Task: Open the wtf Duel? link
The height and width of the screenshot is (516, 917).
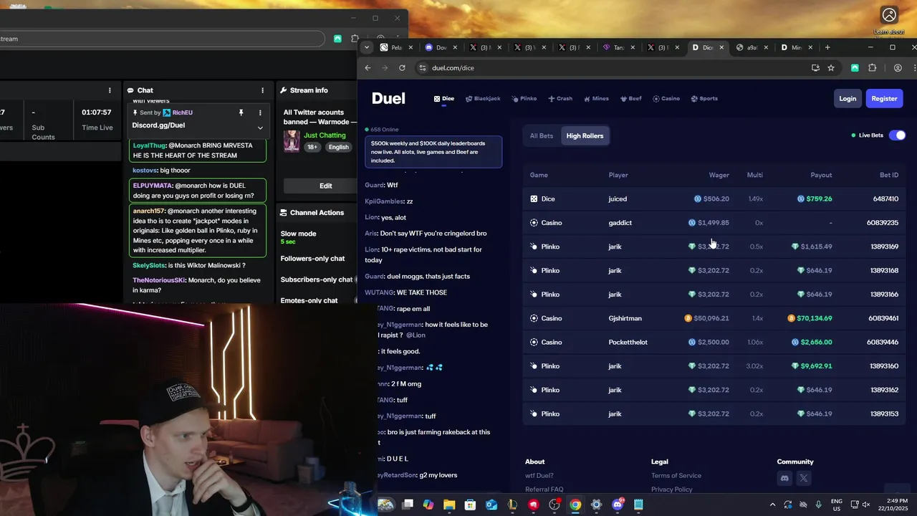Action: point(539,476)
